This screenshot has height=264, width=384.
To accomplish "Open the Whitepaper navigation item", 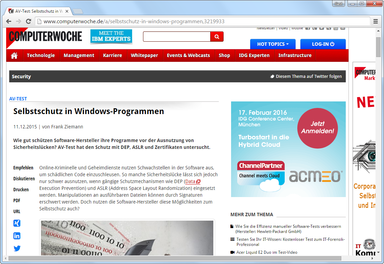I will (x=144, y=55).
